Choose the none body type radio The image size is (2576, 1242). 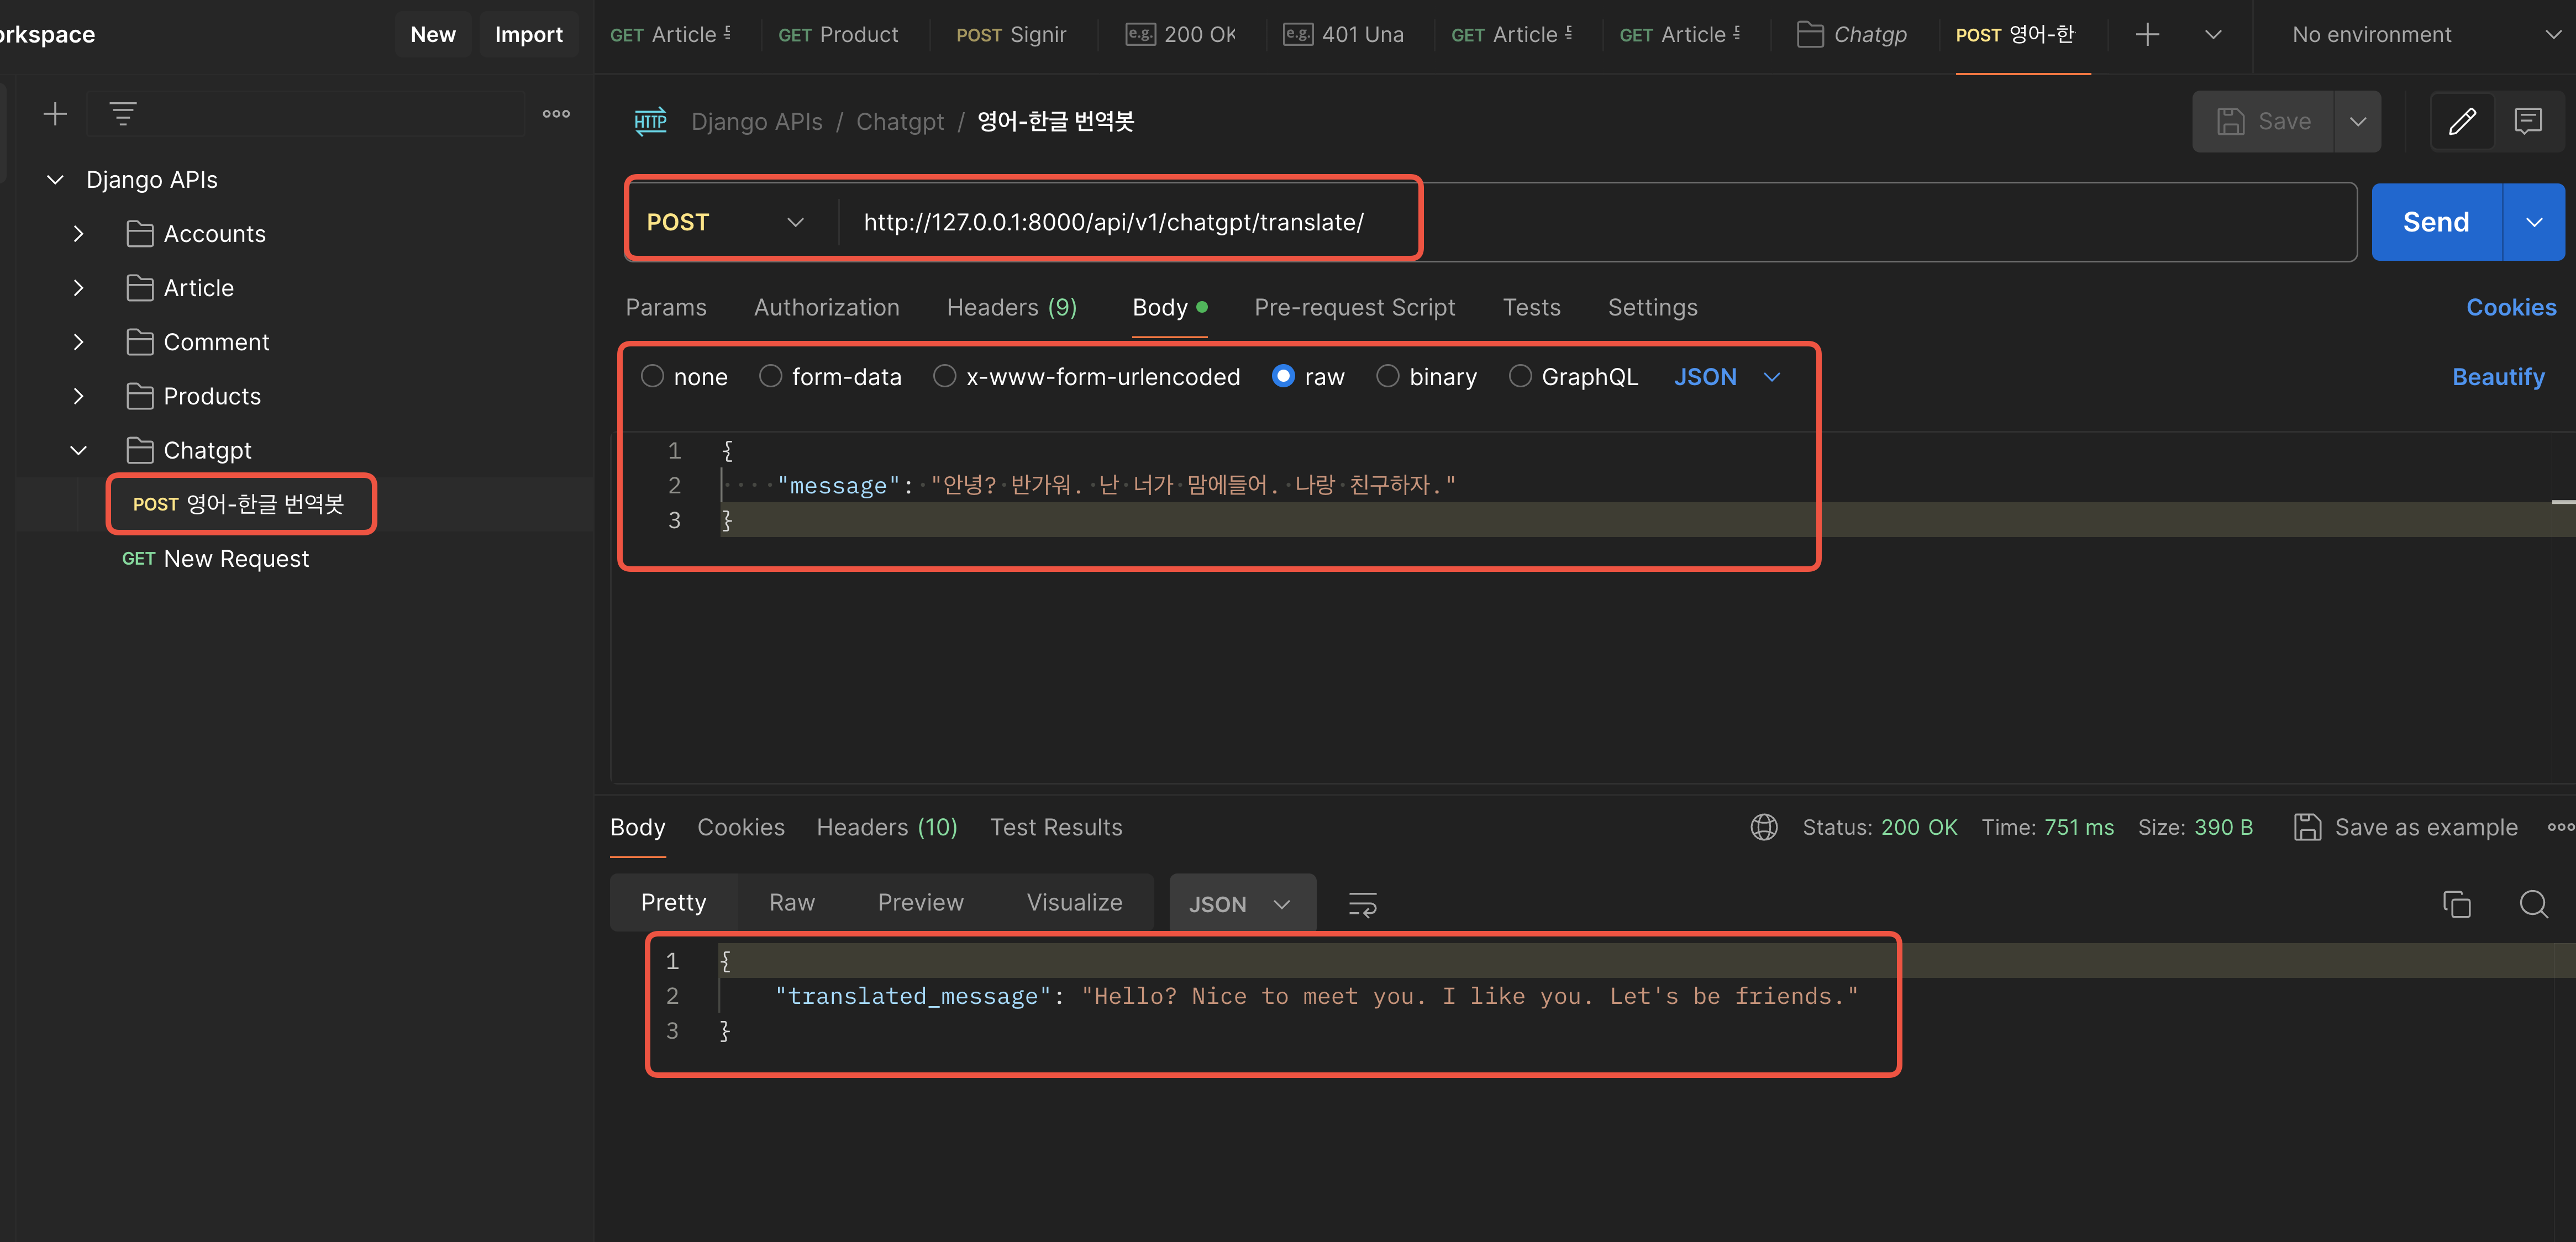click(x=652, y=376)
